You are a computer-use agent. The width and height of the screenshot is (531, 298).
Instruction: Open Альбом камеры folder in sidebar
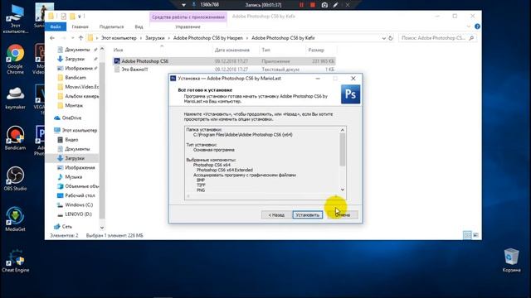(78, 96)
